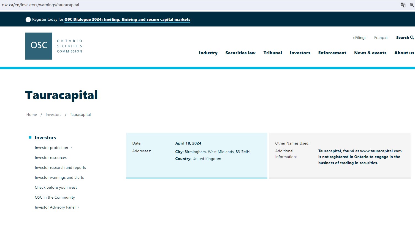Image resolution: width=415 pixels, height=232 pixels.
Task: Open the eFilings link
Action: [360, 38]
